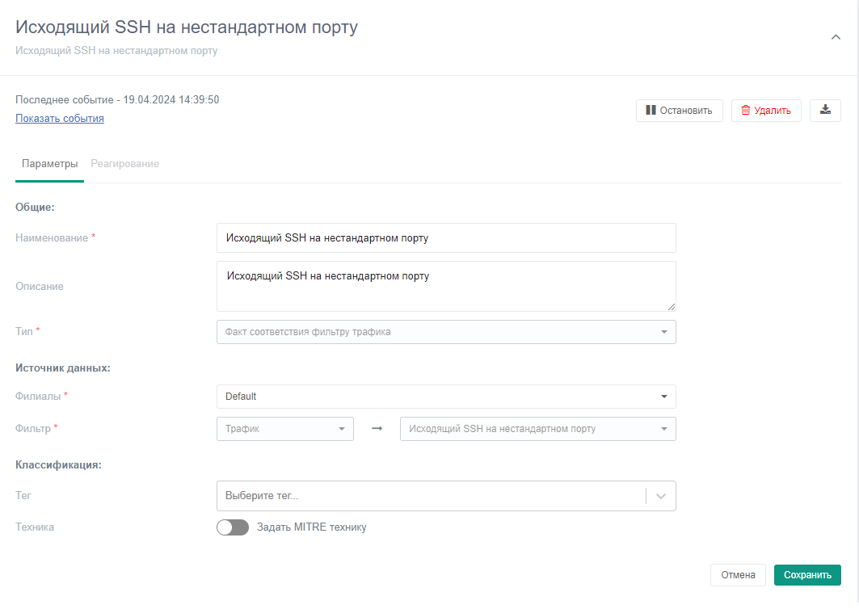Open the Показать события link
The image size is (859, 609).
pos(60,119)
